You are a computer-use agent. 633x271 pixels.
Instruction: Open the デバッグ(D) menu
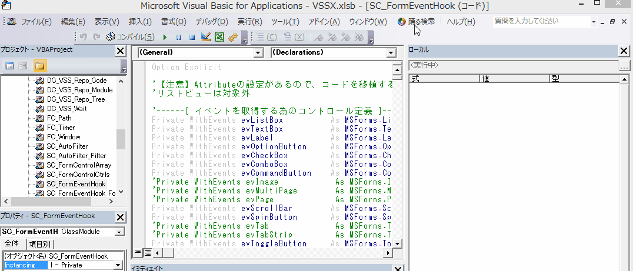(211, 22)
